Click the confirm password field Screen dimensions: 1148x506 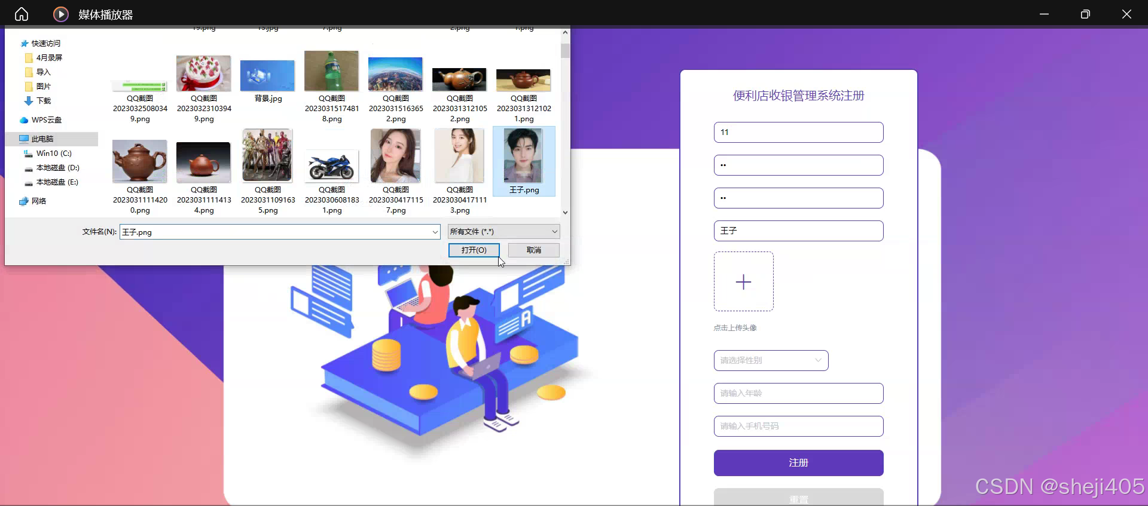click(x=798, y=198)
